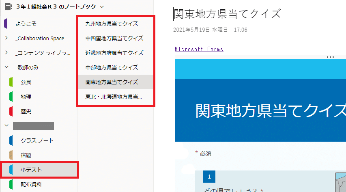Viewport: 346px width, 192px height.
Task: Select page 関東地方県当てクイズ in list
Action: [116, 82]
